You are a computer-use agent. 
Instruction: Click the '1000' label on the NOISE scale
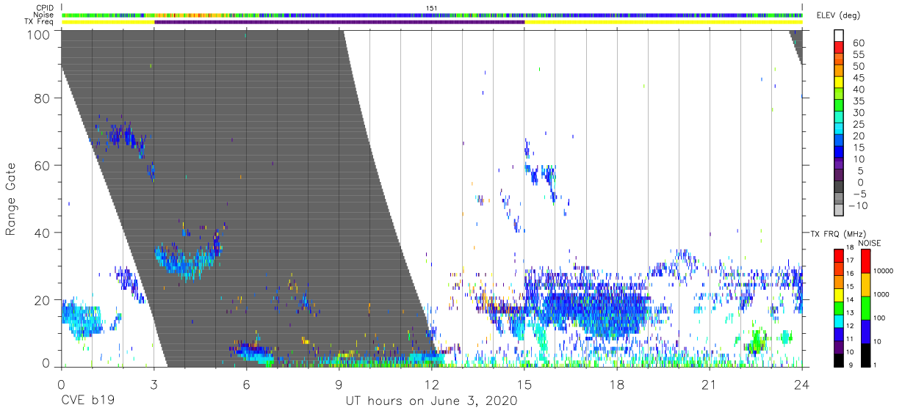(882, 295)
